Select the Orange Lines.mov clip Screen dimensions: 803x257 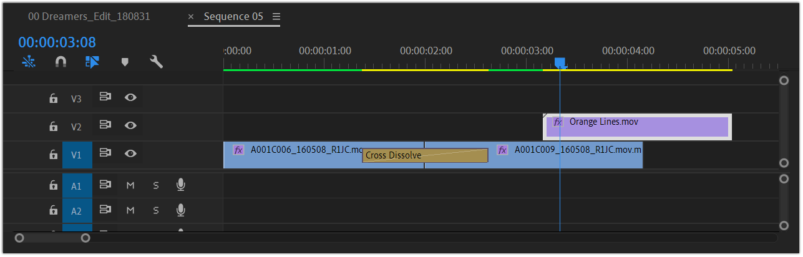click(x=636, y=127)
